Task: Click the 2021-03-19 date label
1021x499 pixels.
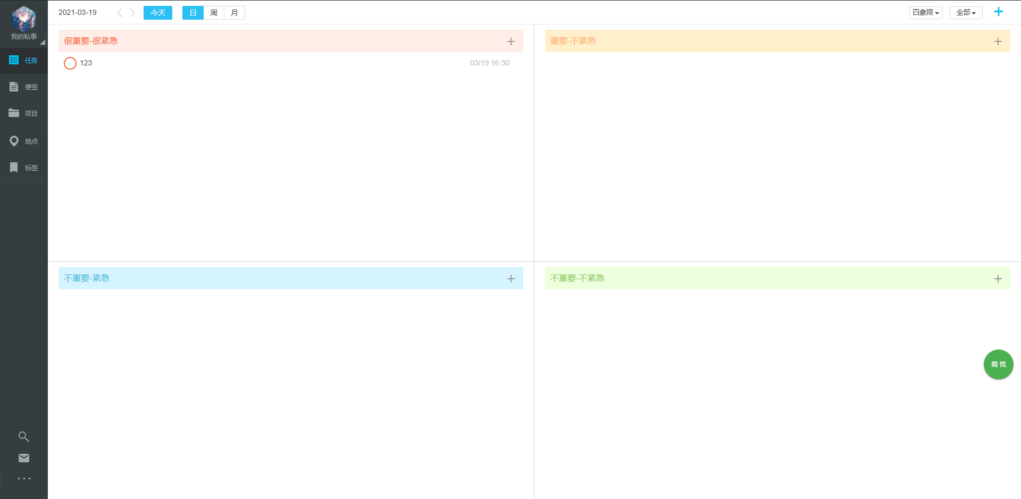Action: pyautogui.click(x=78, y=12)
